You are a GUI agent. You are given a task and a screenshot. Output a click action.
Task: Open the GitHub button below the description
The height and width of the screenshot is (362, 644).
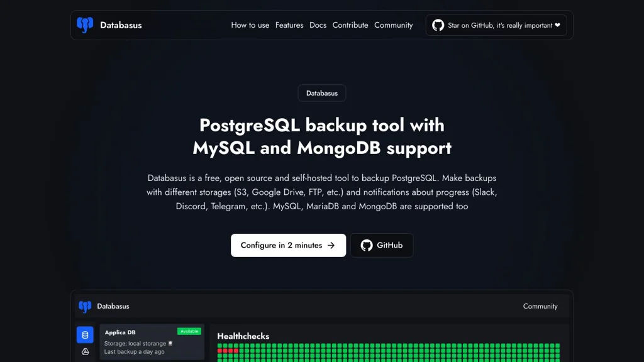(x=382, y=246)
